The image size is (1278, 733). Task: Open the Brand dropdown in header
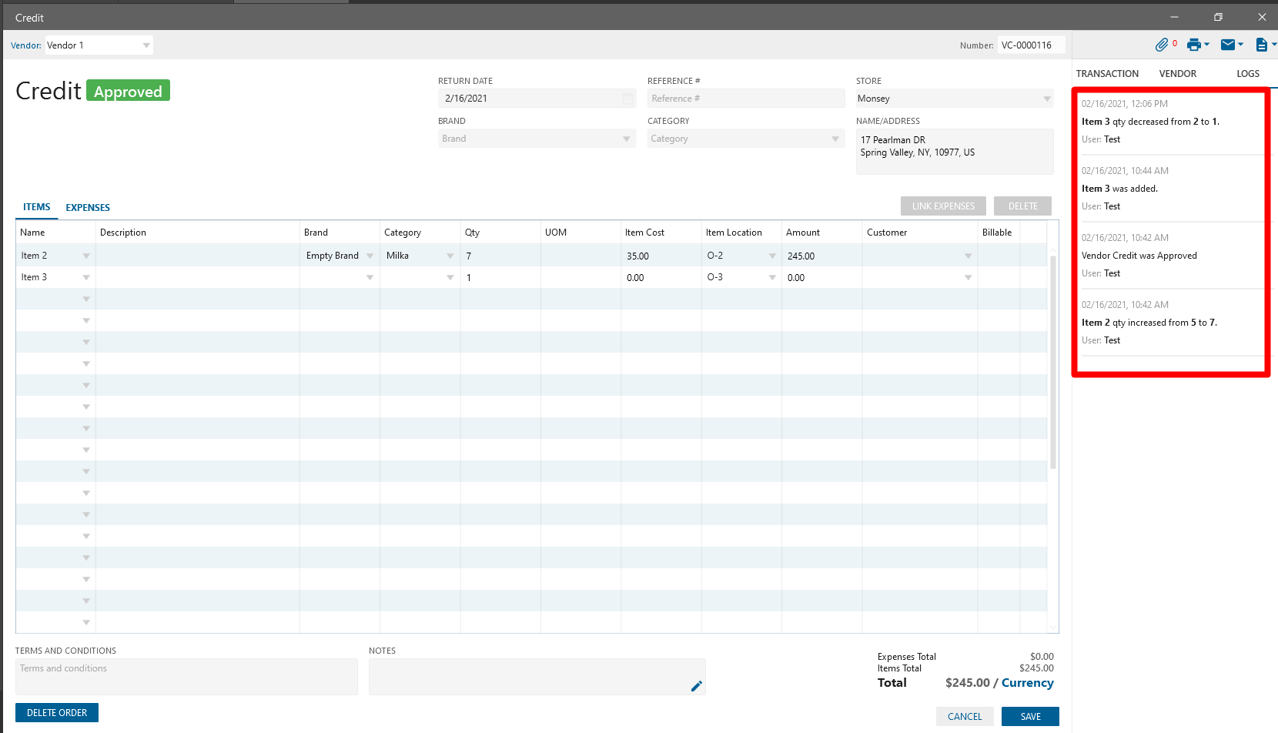[x=627, y=139]
